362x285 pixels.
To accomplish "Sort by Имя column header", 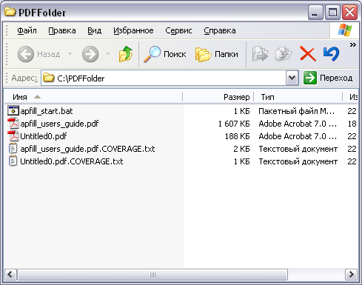I will point(94,97).
